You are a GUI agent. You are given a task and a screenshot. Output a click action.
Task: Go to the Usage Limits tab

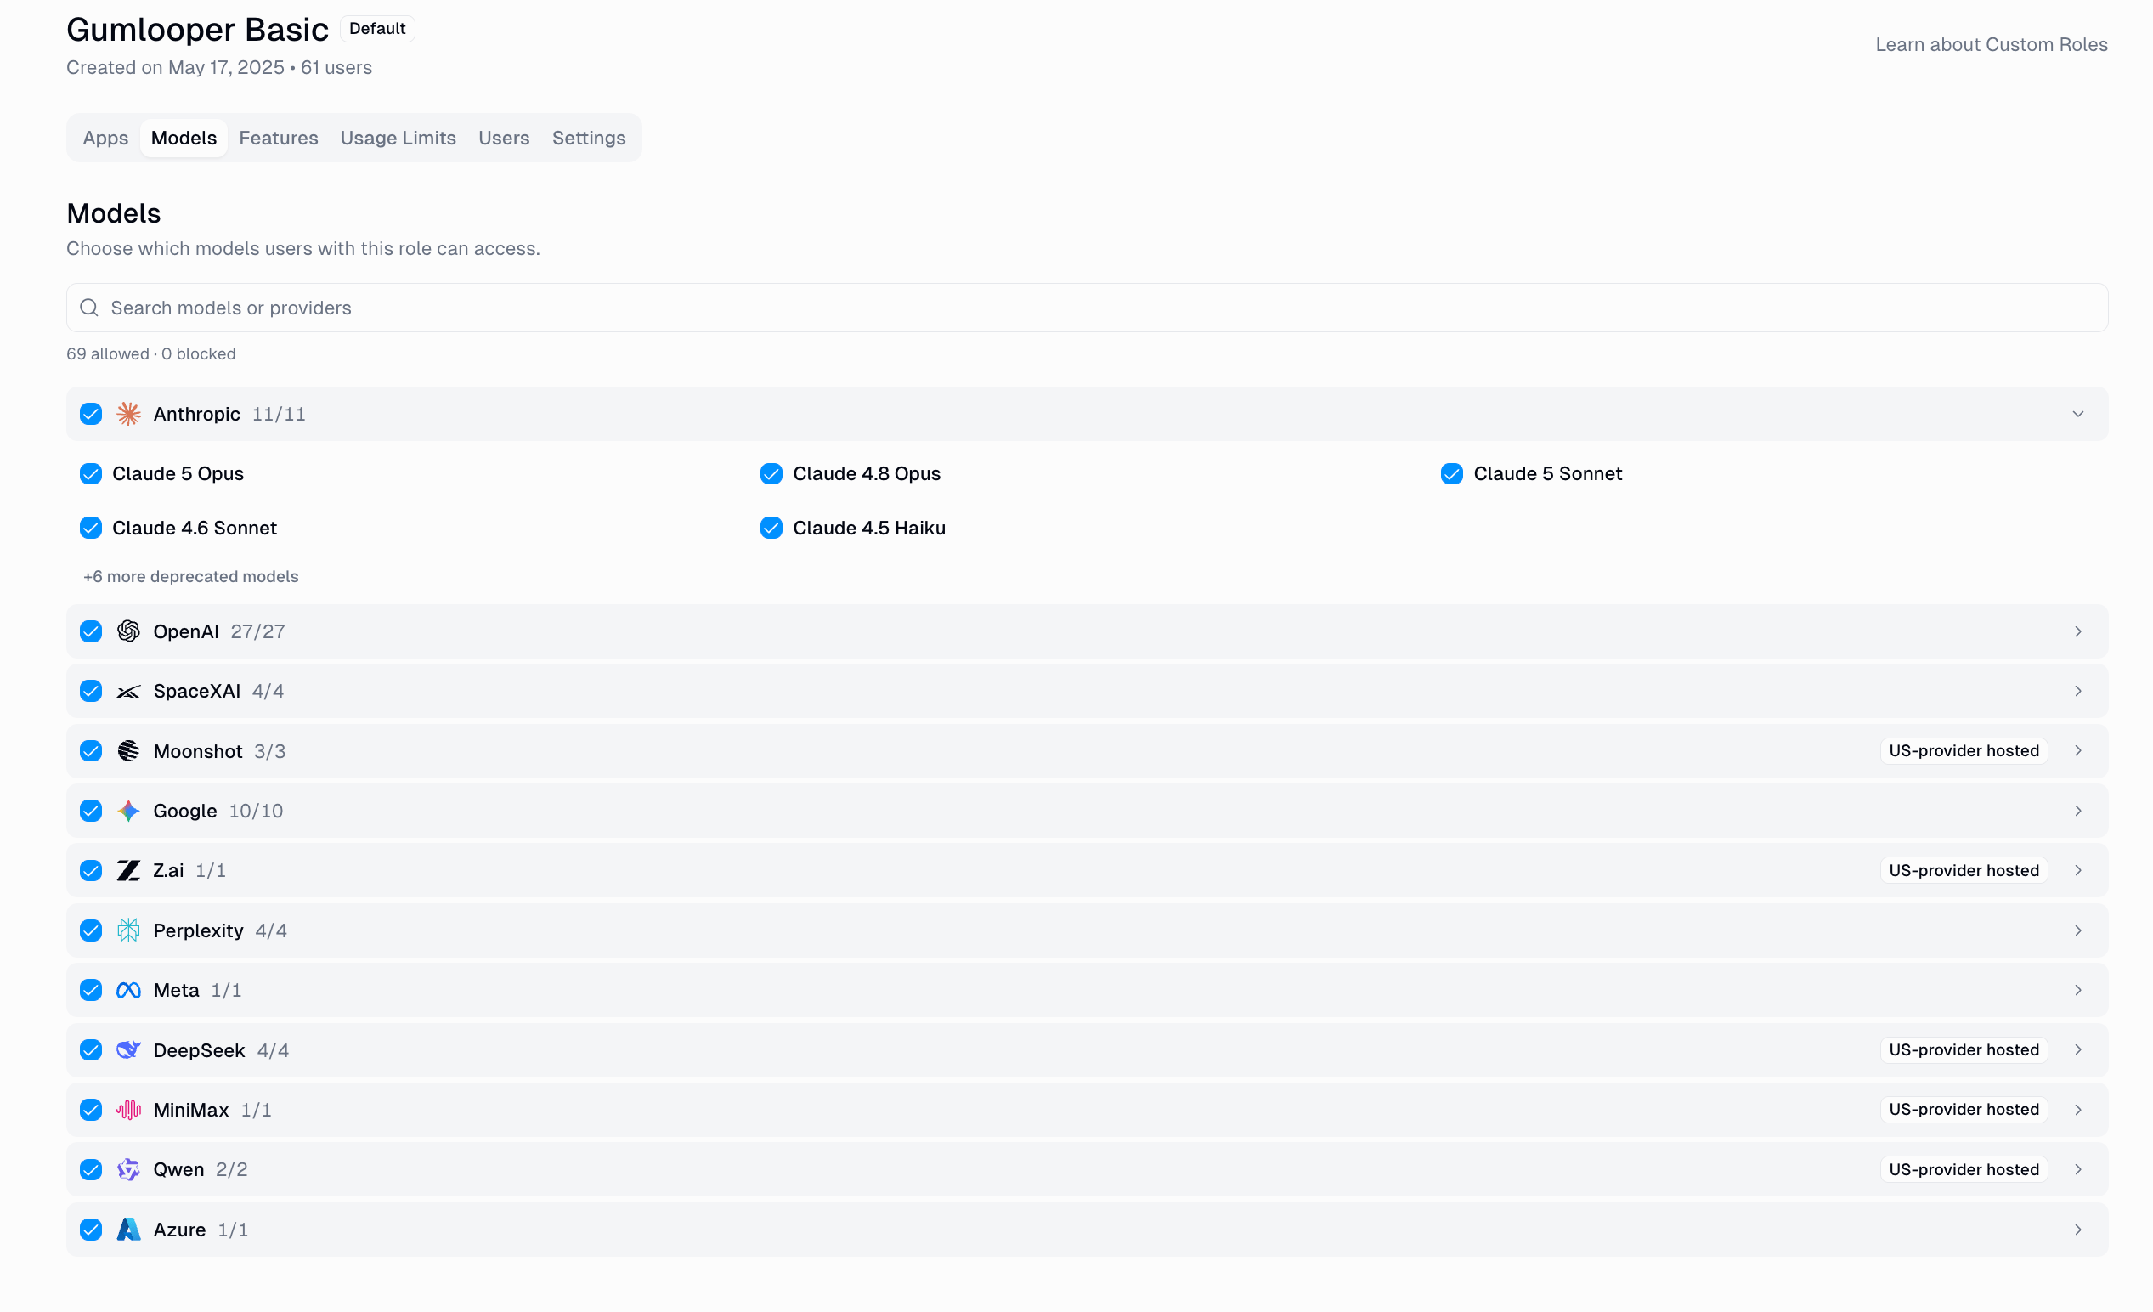tap(398, 139)
